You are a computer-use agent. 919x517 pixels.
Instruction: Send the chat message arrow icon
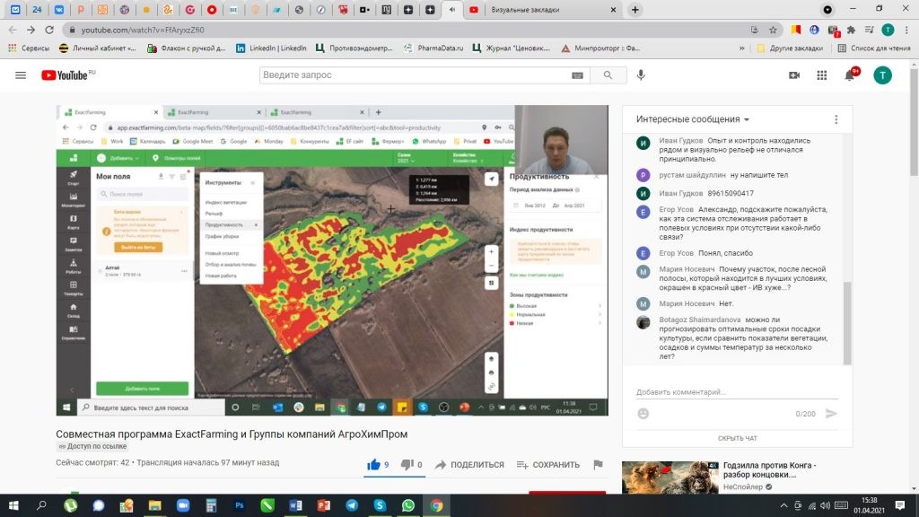point(831,413)
